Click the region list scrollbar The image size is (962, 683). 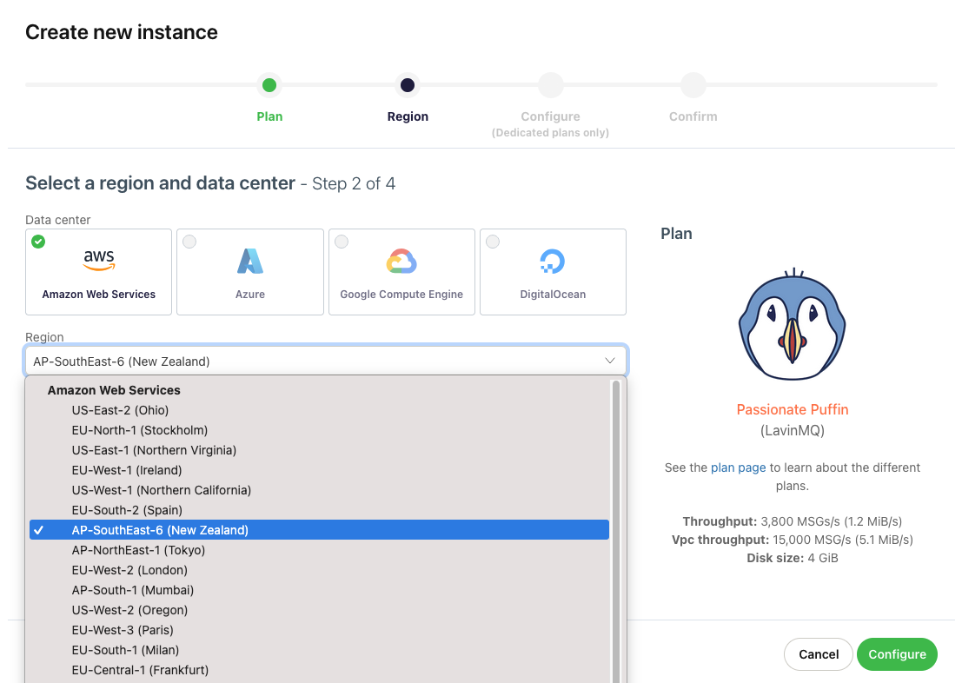pos(616,521)
